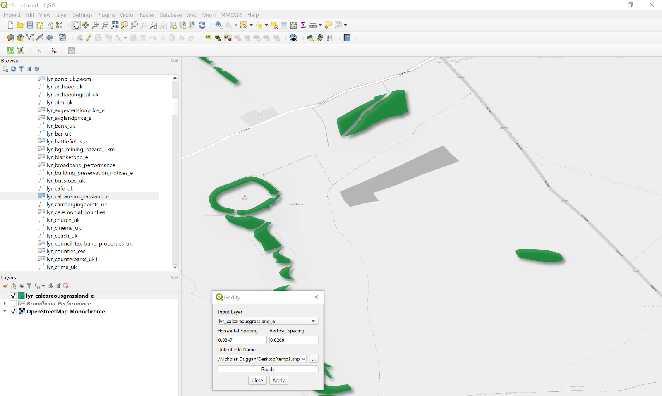Screen dimensions: 662x396
Task: Uncheck the lyr_calcareousgrassland_e layer visibility
Action: 13,296
